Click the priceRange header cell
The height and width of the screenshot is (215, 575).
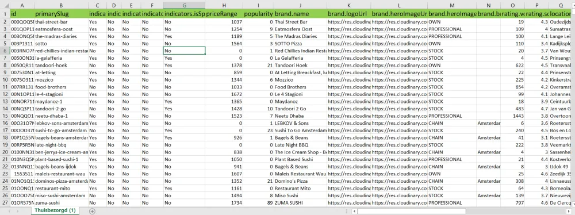[x=224, y=14]
